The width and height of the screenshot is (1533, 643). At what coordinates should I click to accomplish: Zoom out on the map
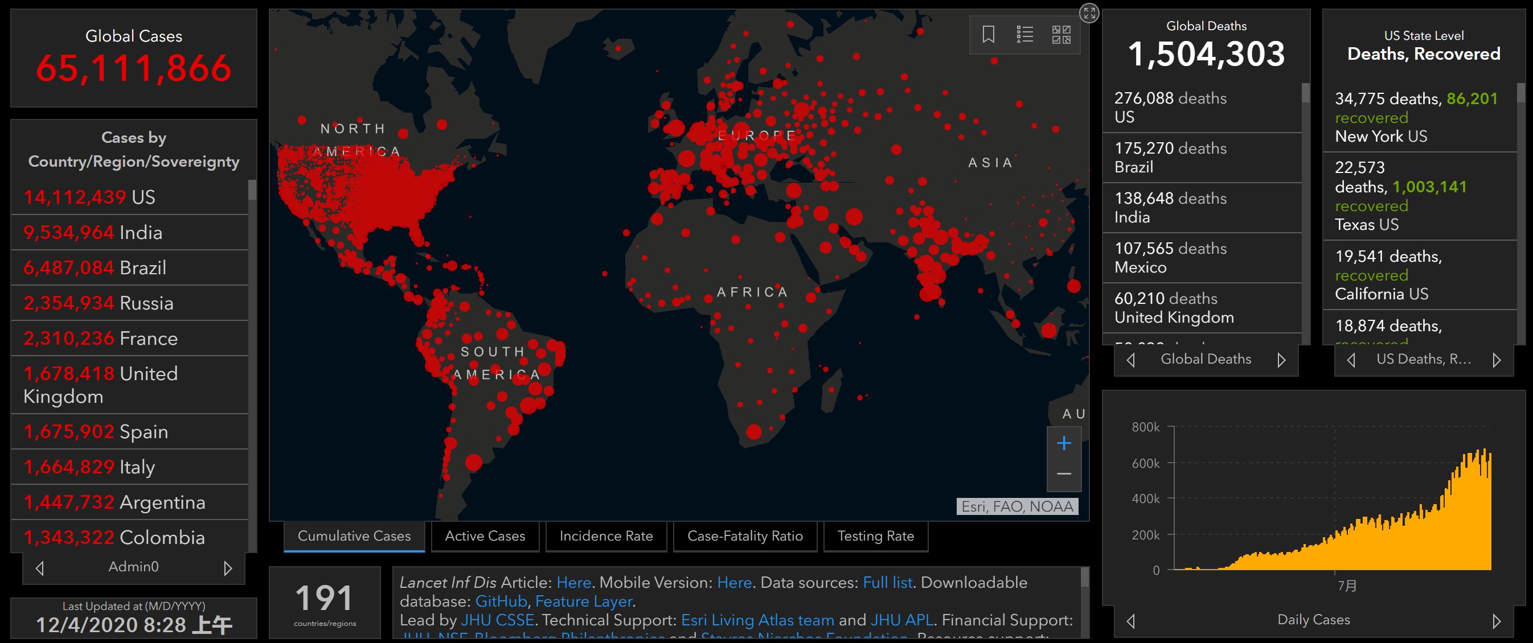point(1063,474)
